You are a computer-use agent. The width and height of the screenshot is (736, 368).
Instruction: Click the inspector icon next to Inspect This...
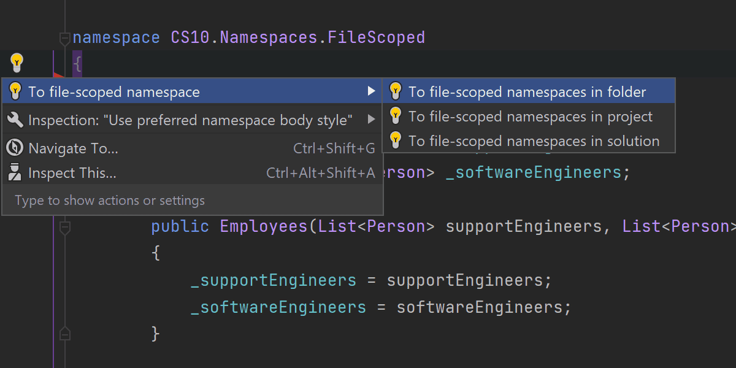tap(15, 172)
